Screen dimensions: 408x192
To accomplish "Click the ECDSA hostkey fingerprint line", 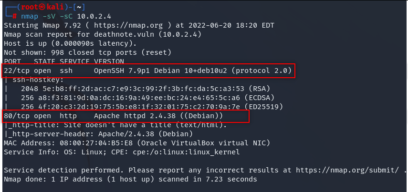I will pyautogui.click(x=147, y=98).
